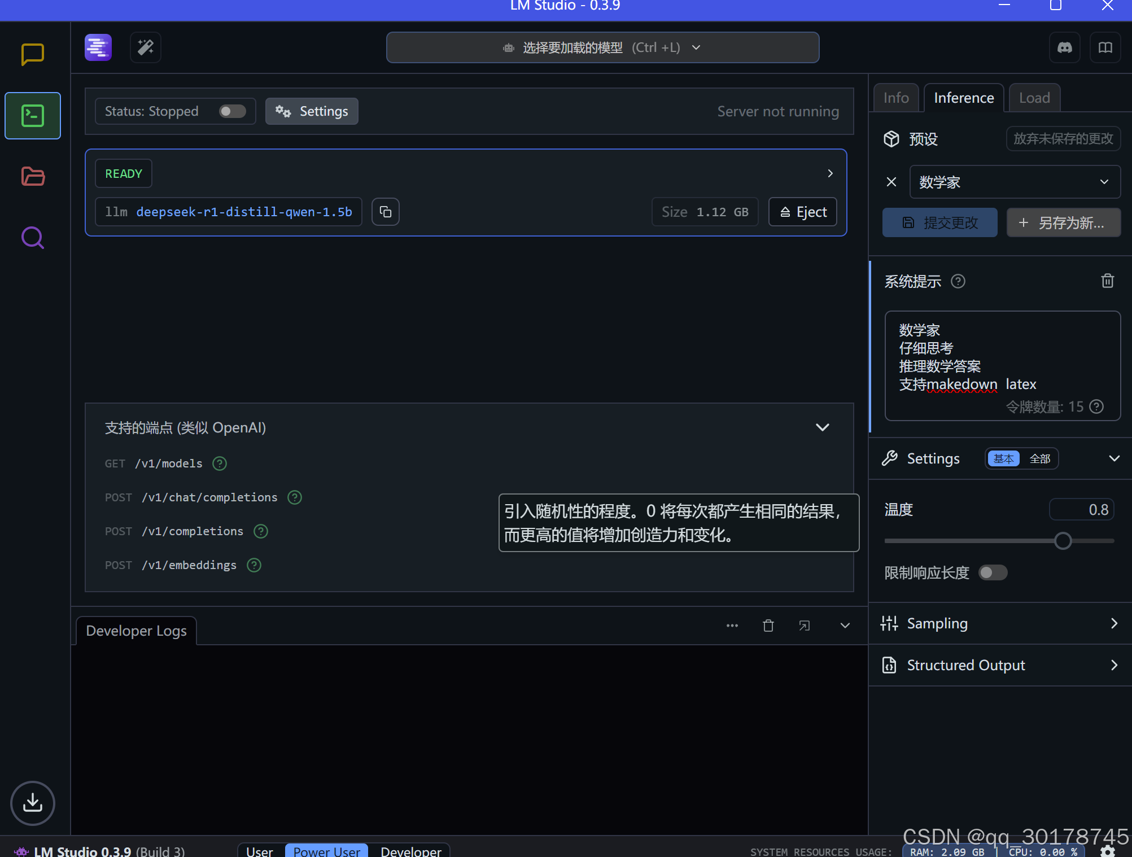
Task: Open the Chat sidebar icon
Action: pos(32,55)
